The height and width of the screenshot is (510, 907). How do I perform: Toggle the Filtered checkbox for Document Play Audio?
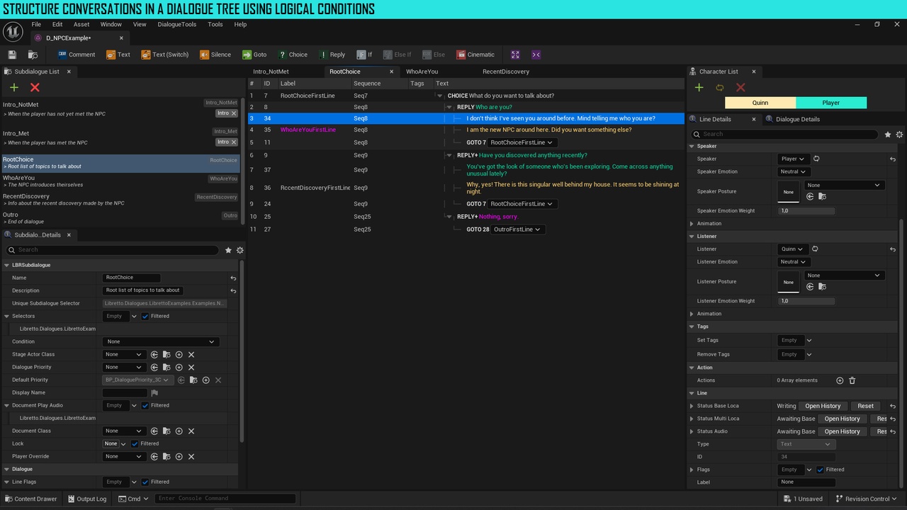[145, 405]
